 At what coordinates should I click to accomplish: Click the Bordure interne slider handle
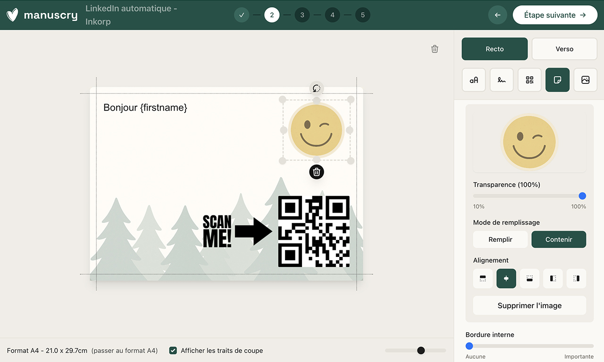[469, 346]
